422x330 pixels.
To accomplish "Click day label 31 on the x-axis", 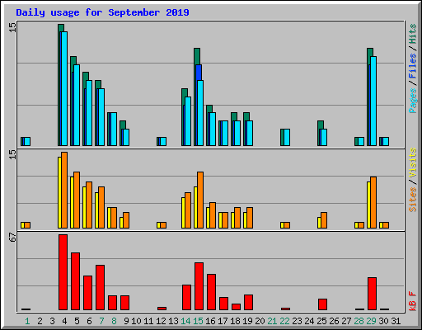I will pyautogui.click(x=396, y=321).
